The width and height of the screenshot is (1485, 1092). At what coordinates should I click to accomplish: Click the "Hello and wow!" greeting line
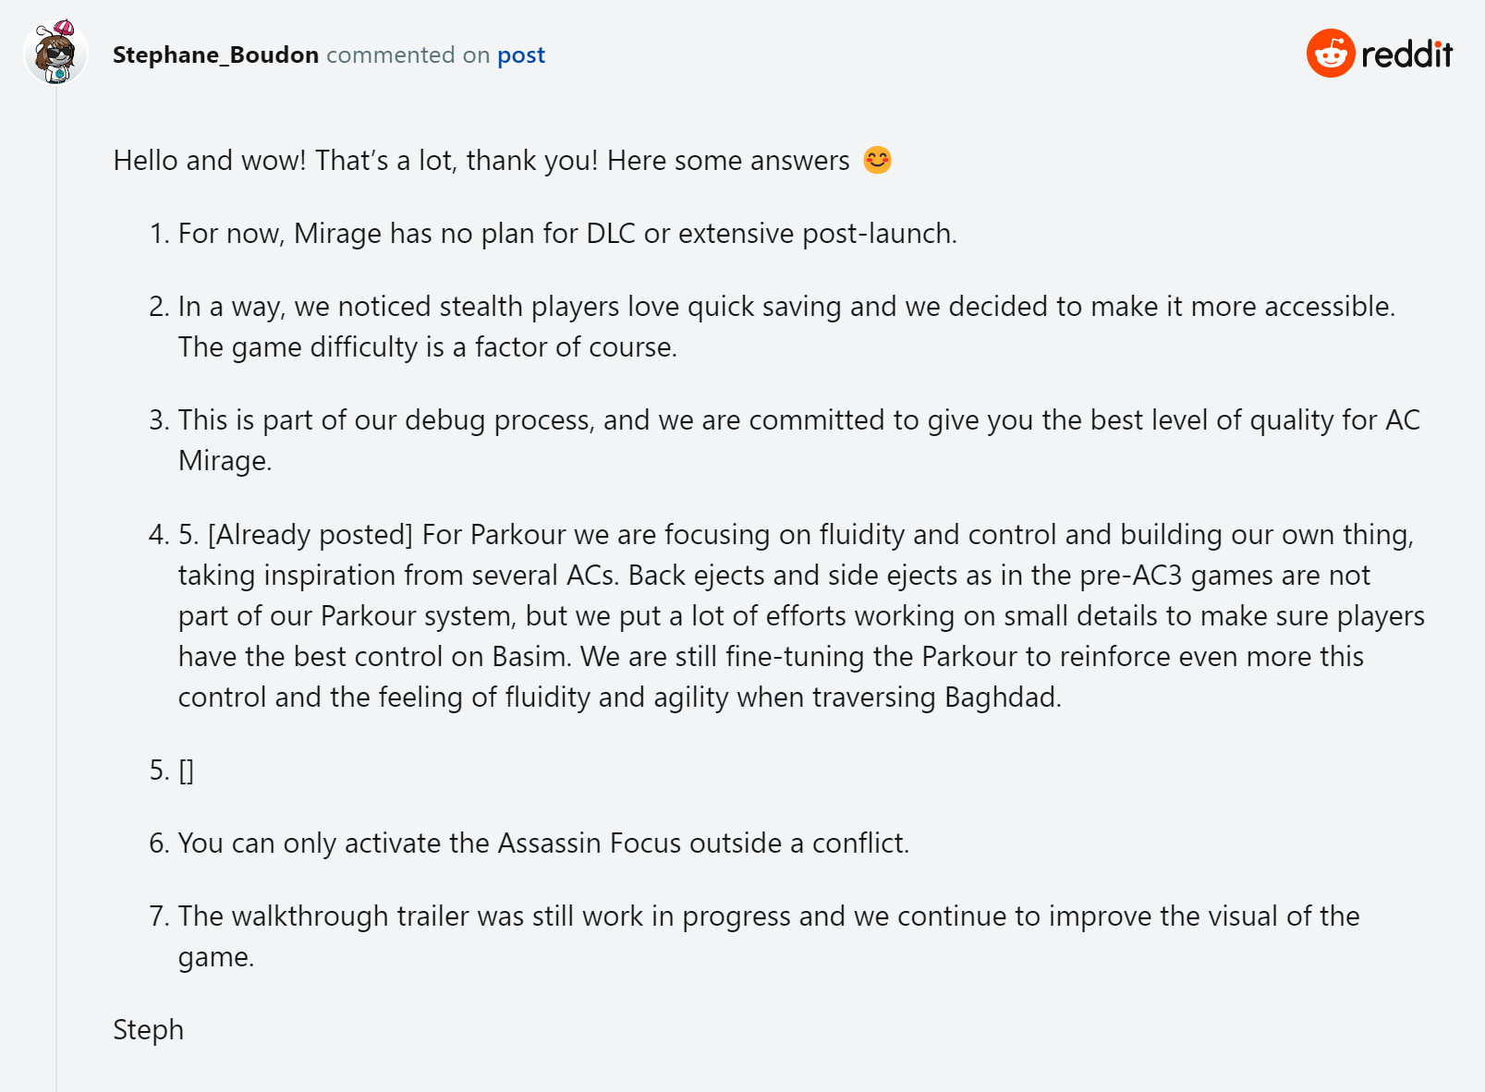(481, 160)
